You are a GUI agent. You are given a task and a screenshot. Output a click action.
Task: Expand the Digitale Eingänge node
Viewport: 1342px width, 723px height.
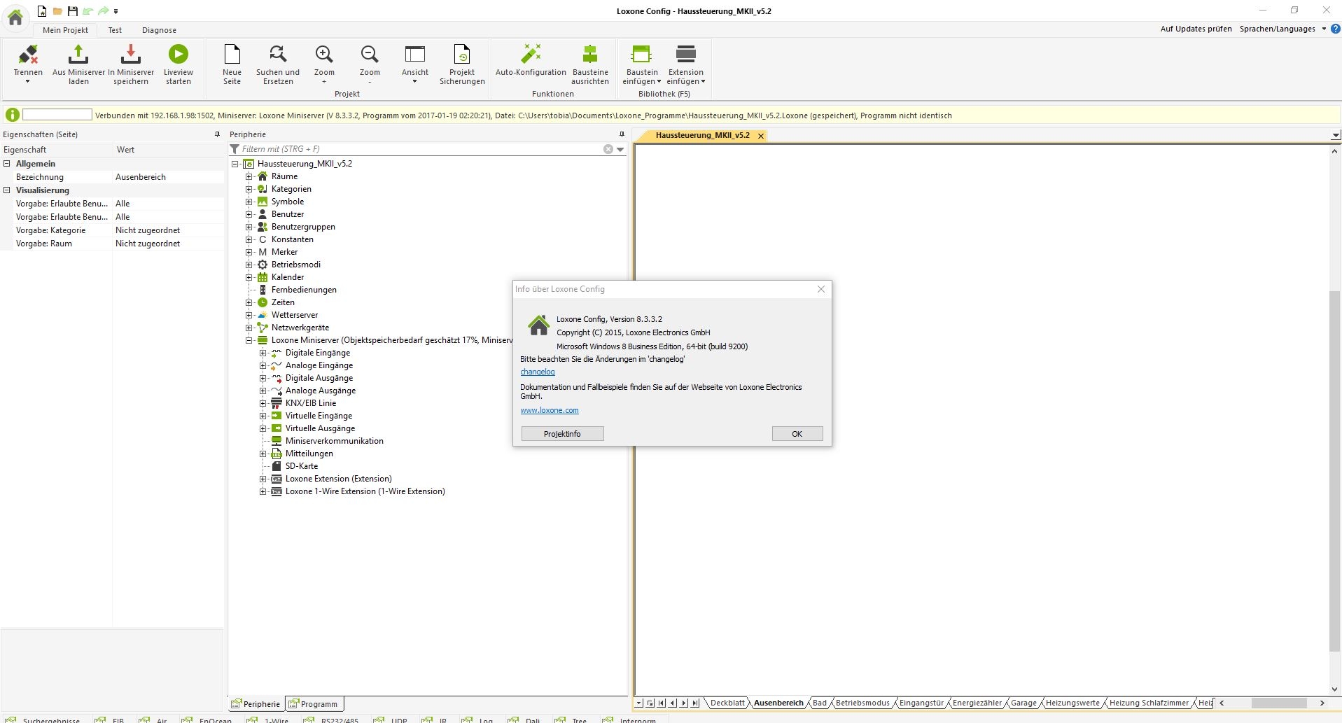[x=263, y=353]
